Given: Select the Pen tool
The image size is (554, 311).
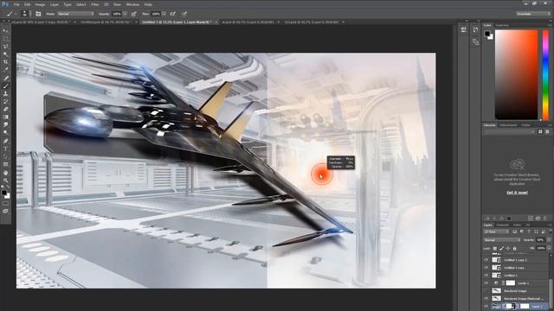Looking at the screenshot, I should [5, 141].
